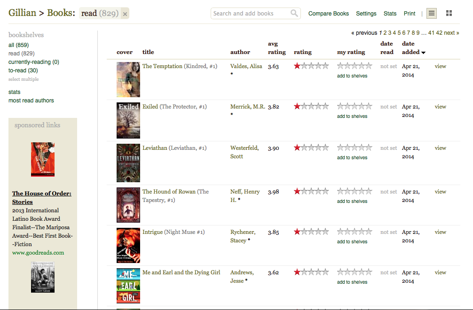473x310 pixels.
Task: Go to the next page of books
Action: (x=451, y=33)
